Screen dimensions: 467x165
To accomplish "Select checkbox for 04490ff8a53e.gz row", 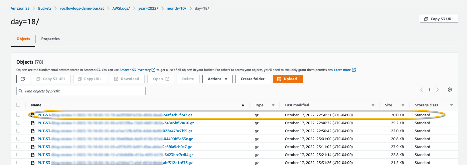I will 18,139.
